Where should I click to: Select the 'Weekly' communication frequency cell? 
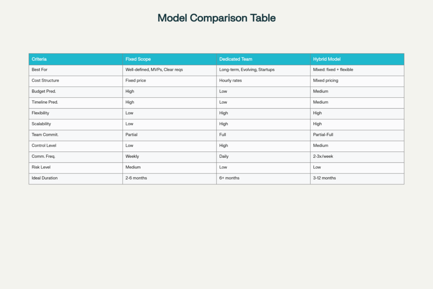(x=132, y=157)
